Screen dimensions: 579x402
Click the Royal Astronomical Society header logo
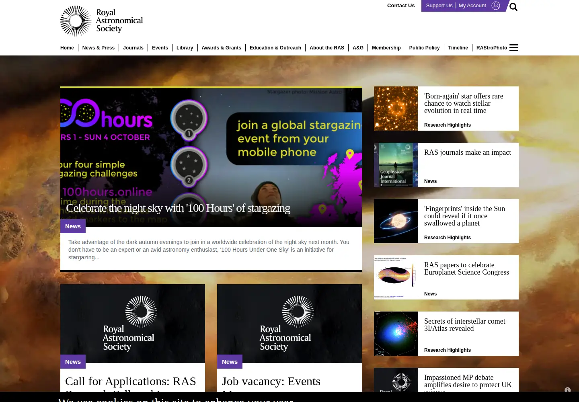(x=102, y=21)
